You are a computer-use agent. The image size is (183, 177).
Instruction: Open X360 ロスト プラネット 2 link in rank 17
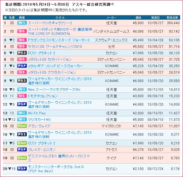point(41,143)
